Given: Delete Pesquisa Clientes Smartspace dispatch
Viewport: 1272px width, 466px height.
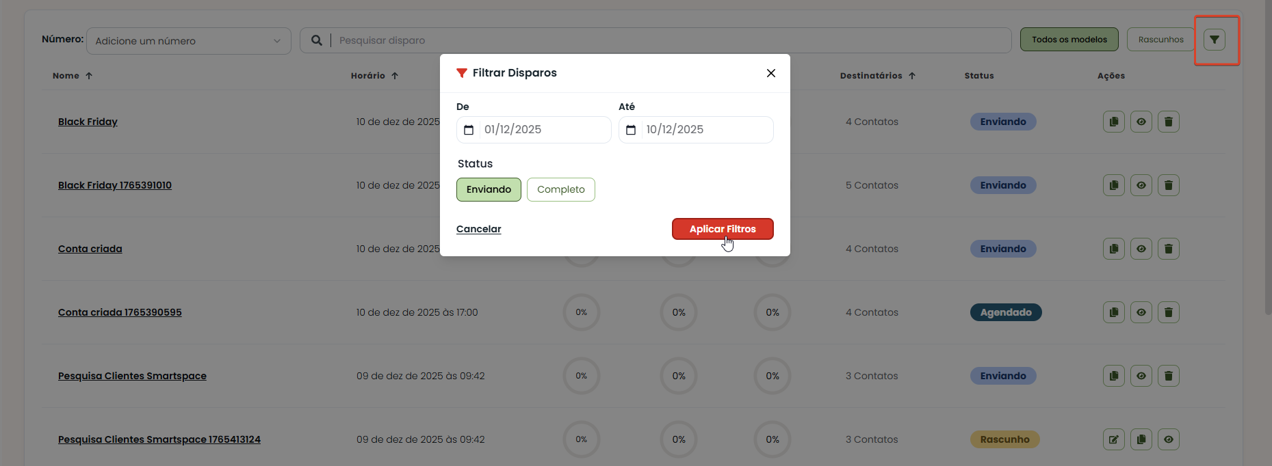Looking at the screenshot, I should click(x=1168, y=376).
